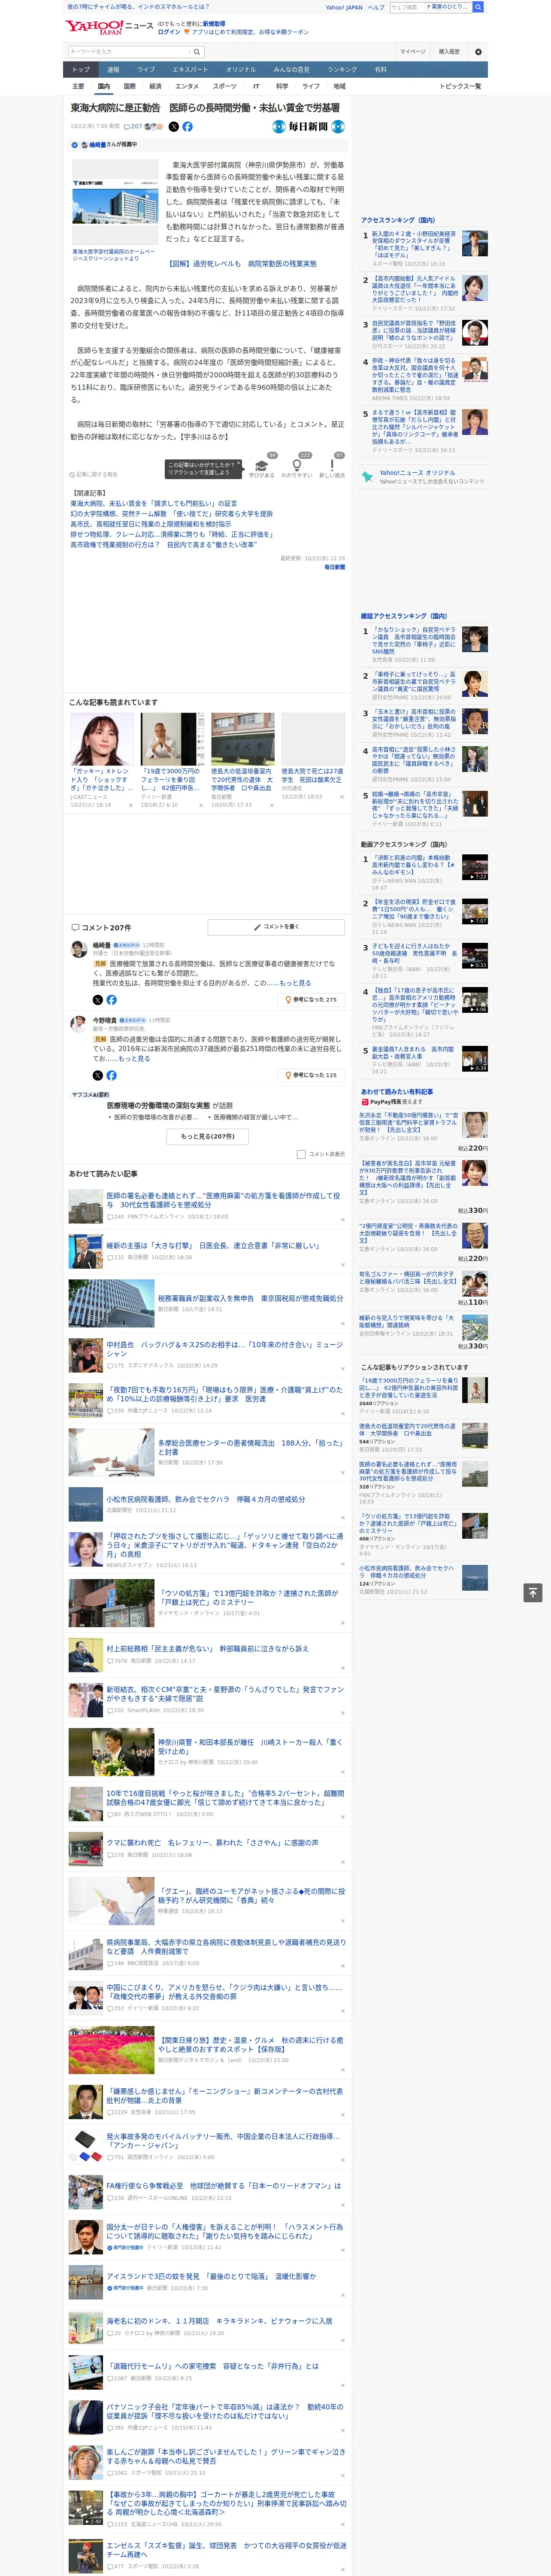Image resolution: width=551 pixels, height=2576 pixels.
Task: Open the みんなの意見 tab
Action: [291, 70]
